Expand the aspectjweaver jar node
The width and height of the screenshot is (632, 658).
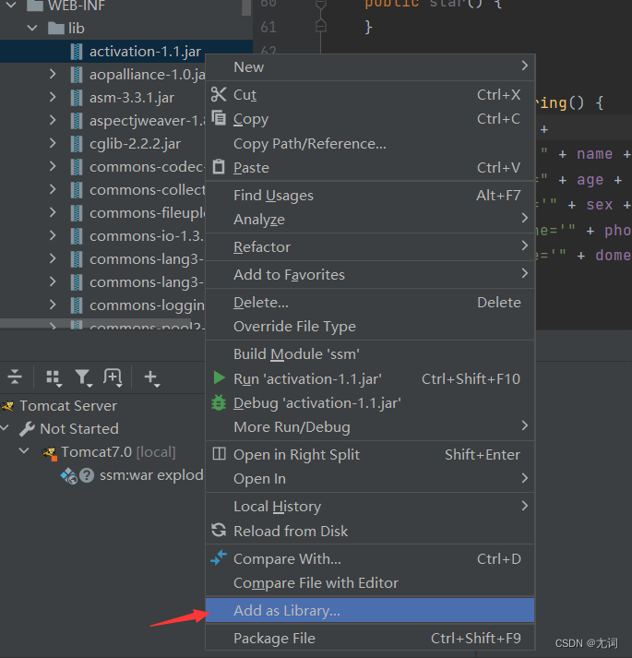pos(53,121)
